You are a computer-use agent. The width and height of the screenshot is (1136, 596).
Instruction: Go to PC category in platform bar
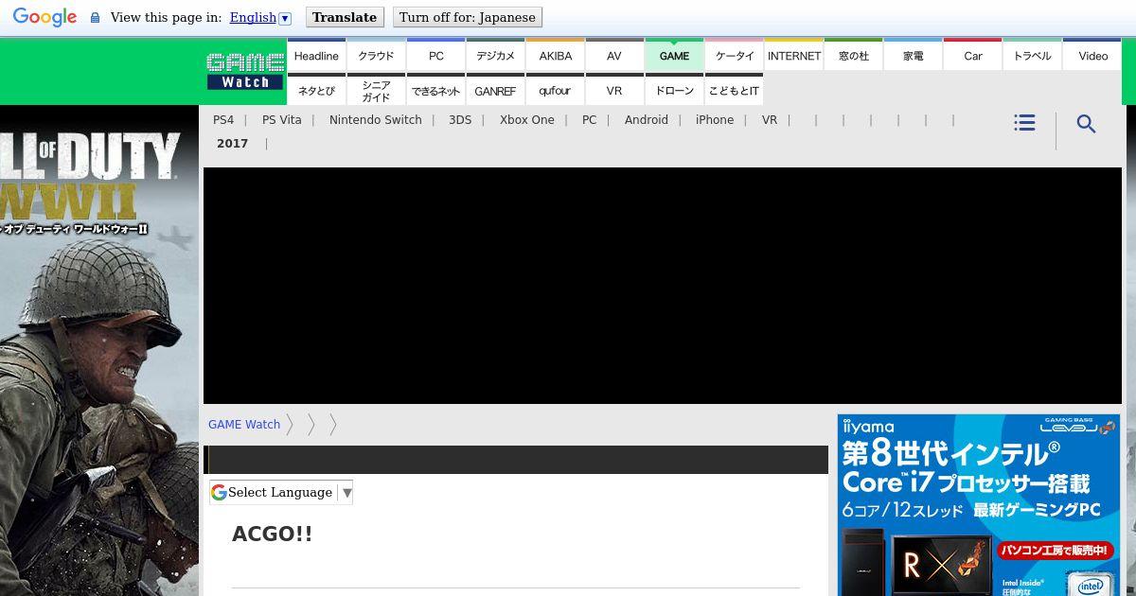tap(590, 120)
